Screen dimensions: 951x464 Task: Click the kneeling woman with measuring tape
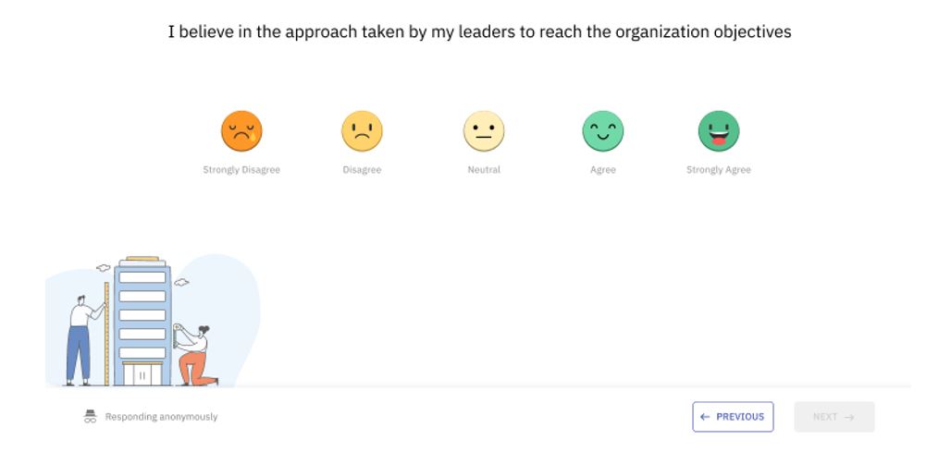tap(196, 356)
